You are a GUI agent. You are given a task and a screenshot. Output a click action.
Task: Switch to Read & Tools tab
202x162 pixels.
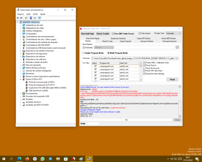[x=107, y=41]
